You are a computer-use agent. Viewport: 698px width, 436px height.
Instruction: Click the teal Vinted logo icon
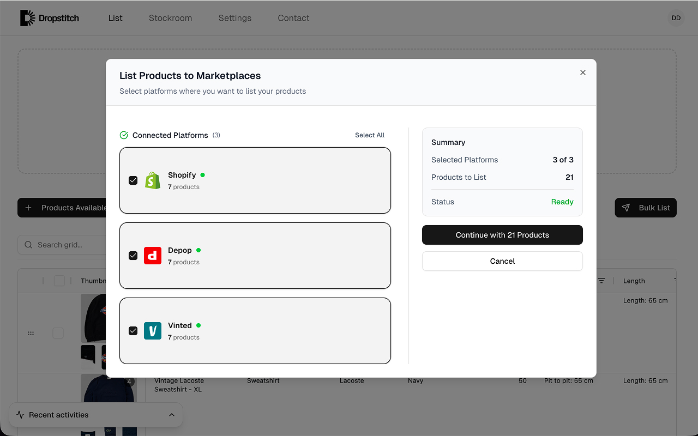153,331
